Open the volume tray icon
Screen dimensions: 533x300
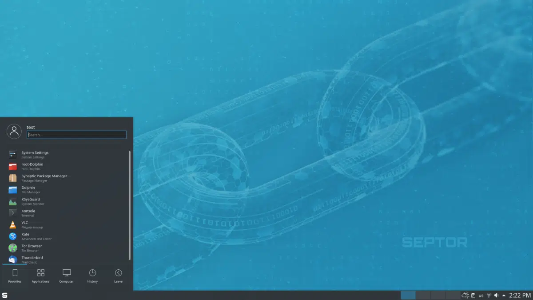pos(497,295)
